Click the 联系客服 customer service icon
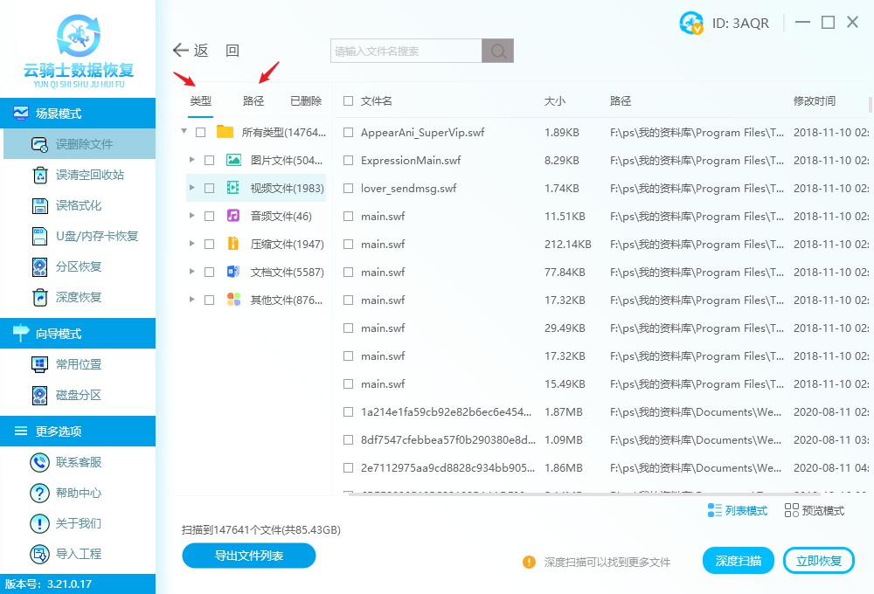 click(39, 462)
